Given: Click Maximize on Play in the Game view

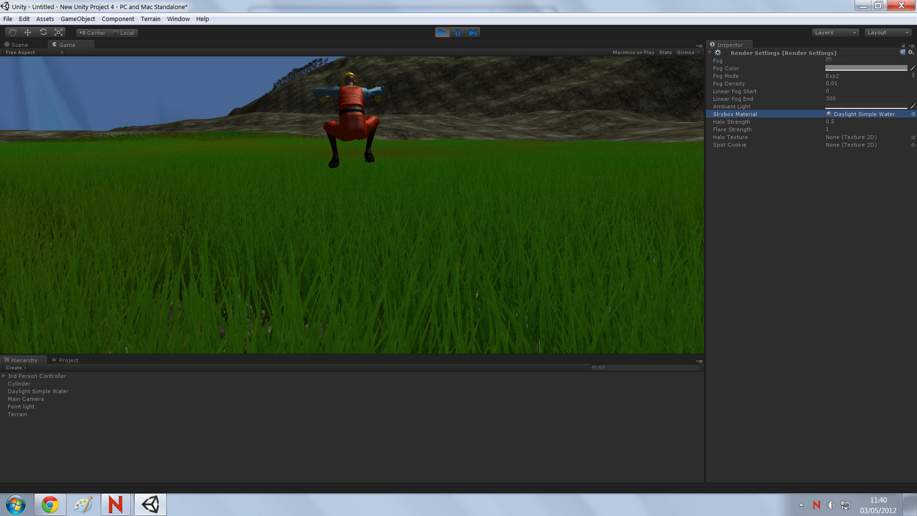Looking at the screenshot, I should point(633,52).
